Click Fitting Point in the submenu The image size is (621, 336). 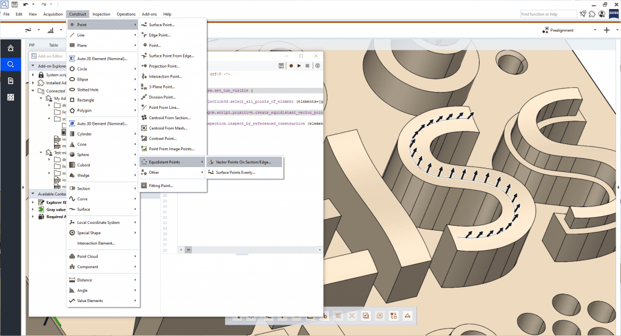click(161, 186)
